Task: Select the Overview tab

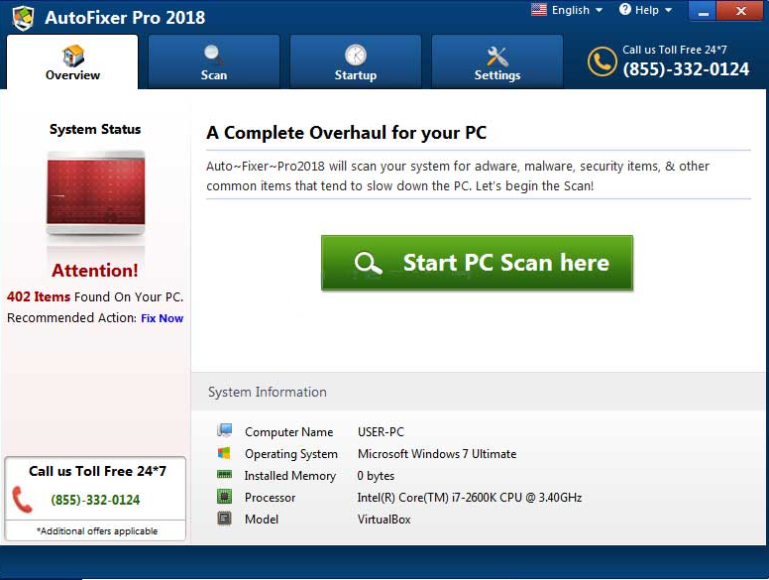Action: point(72,62)
